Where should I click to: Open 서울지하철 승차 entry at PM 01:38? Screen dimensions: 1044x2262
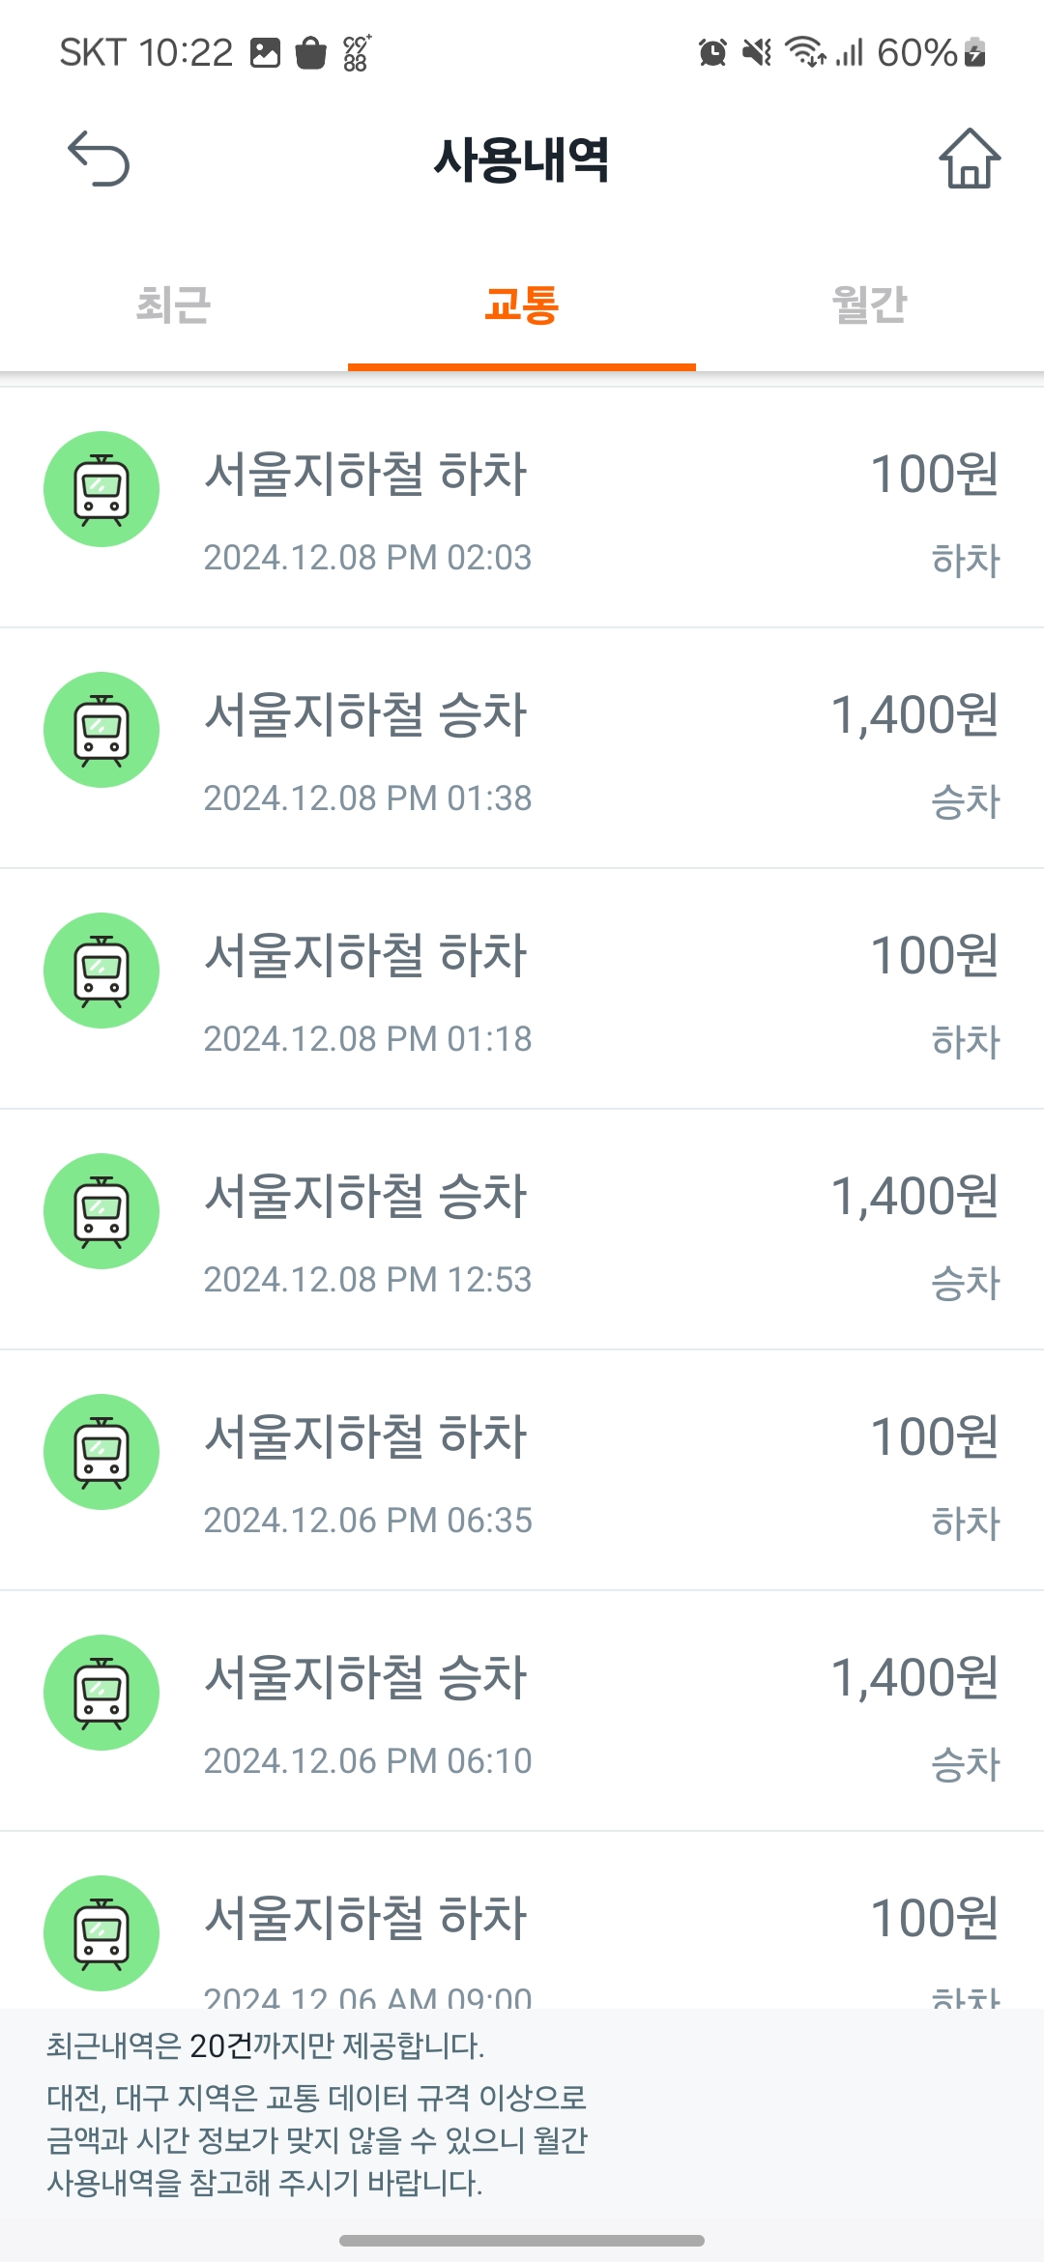365,715
